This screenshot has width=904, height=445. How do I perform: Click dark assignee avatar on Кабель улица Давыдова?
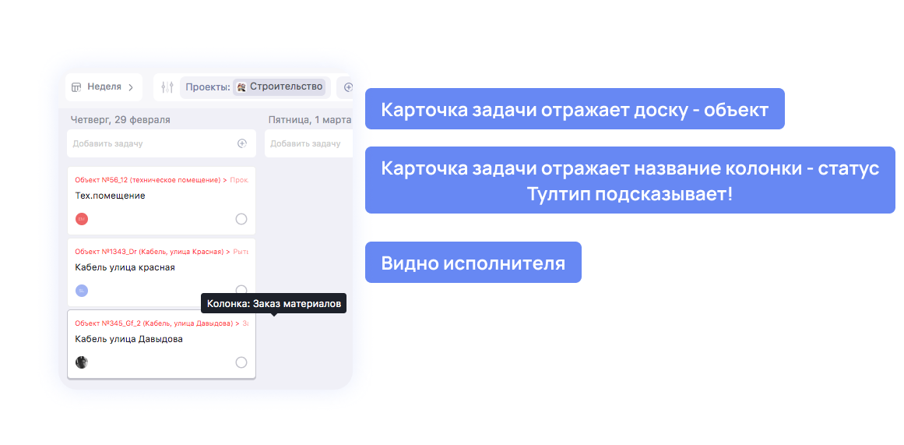pos(82,362)
